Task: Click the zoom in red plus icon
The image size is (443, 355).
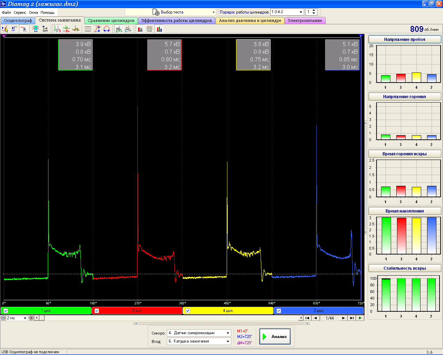Action: point(31,318)
